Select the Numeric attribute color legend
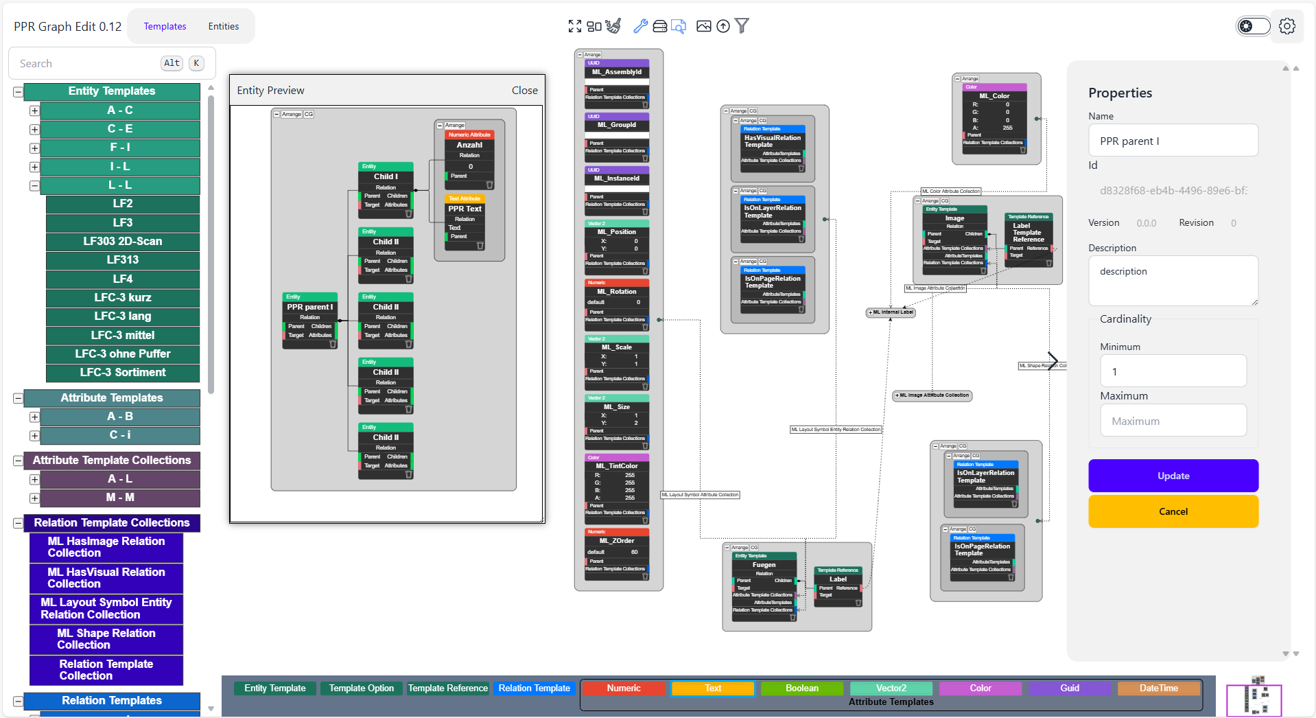1316x718 pixels. (x=623, y=688)
